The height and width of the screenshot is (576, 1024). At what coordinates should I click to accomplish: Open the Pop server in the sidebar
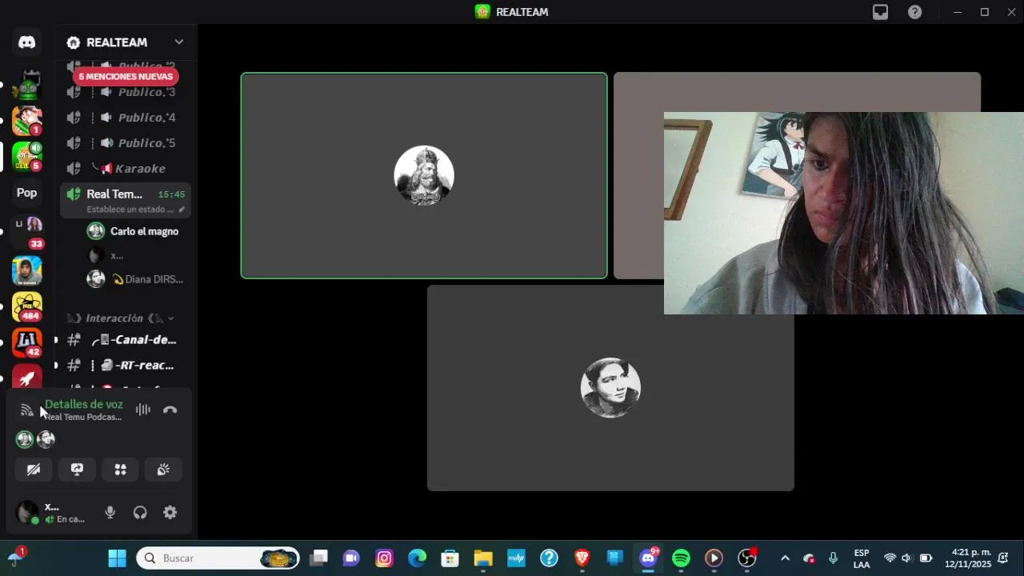click(27, 193)
